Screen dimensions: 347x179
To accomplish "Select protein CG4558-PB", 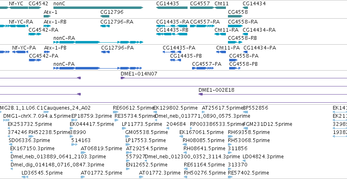I will 235,68.
